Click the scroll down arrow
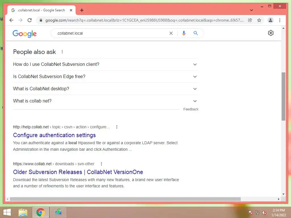The height and width of the screenshot is (218, 291). (x=283, y=194)
